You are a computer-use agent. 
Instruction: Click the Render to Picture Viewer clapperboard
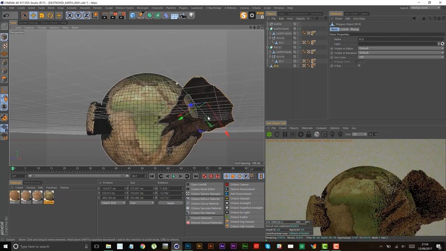coord(113,15)
